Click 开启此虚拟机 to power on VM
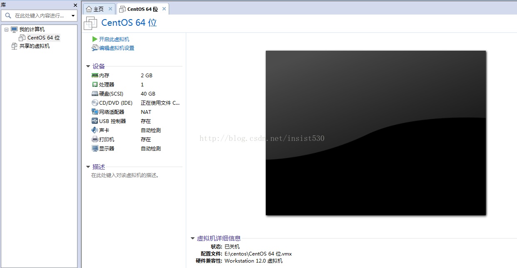 pos(114,39)
